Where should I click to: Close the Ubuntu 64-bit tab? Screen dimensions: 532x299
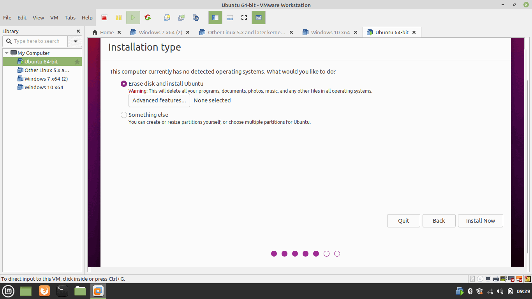pos(414,32)
